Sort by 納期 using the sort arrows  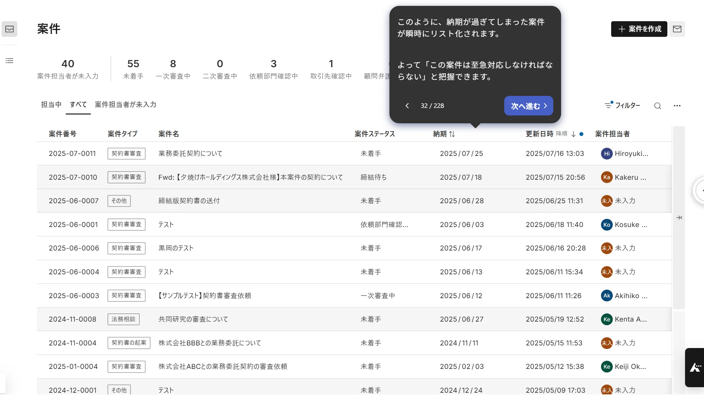pos(452,134)
